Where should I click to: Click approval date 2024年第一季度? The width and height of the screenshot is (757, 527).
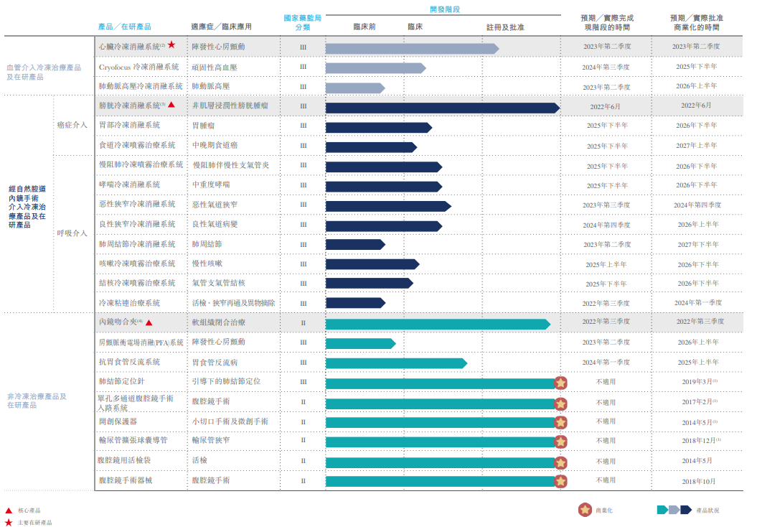pyautogui.click(x=697, y=303)
